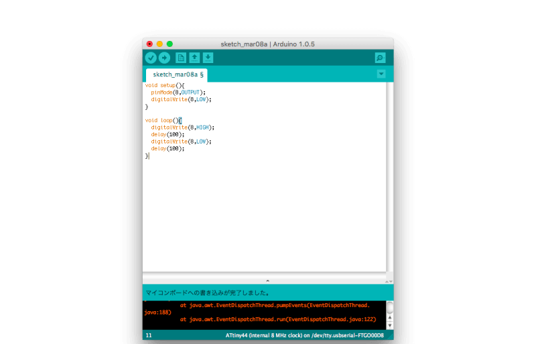Click the void loop() line
The image size is (536, 344).
click(x=163, y=121)
